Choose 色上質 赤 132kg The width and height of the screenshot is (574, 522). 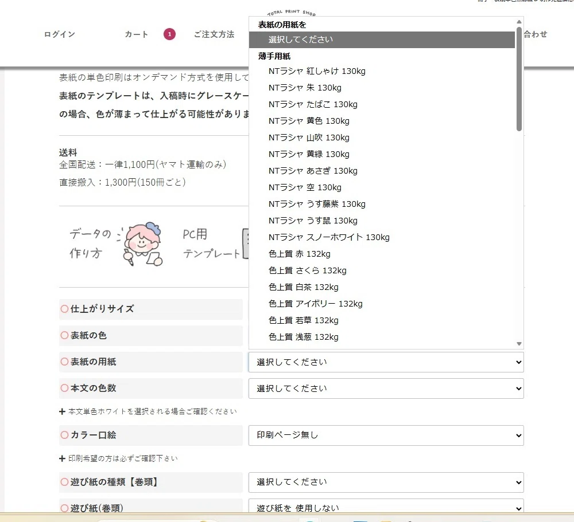(382, 254)
